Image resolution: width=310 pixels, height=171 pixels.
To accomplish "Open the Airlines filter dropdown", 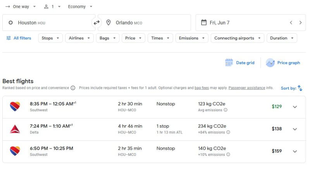I will click(x=79, y=38).
